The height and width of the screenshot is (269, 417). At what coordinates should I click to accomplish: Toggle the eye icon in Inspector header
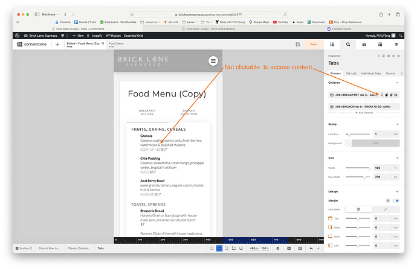click(x=393, y=56)
